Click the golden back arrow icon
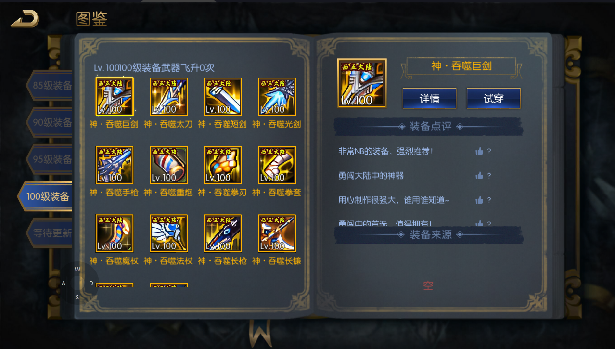Viewport: 615px width, 349px height. point(25,19)
